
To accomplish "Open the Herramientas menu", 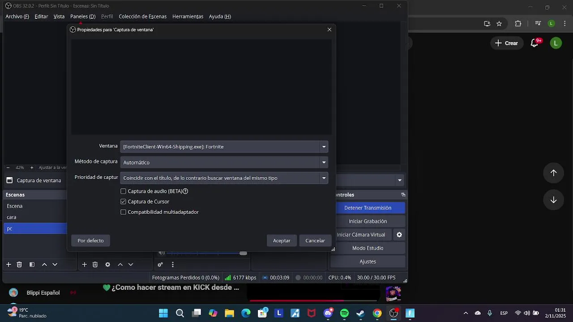I will pyautogui.click(x=188, y=17).
